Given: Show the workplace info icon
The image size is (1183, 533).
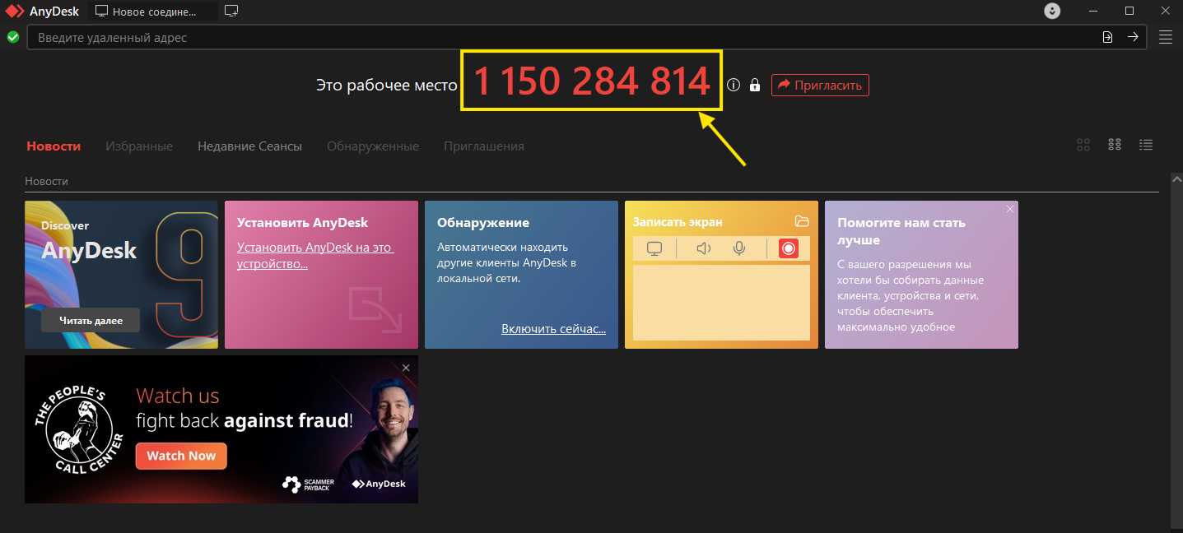Looking at the screenshot, I should (x=734, y=85).
